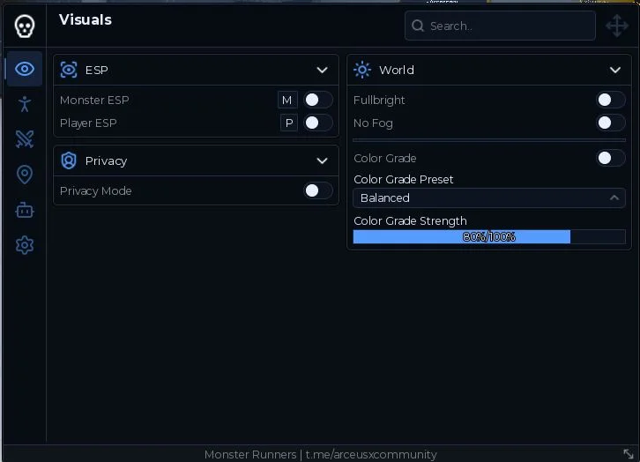Screen dimensions: 640x462
Task: Open the robot sidebar tab
Action: pos(25,210)
